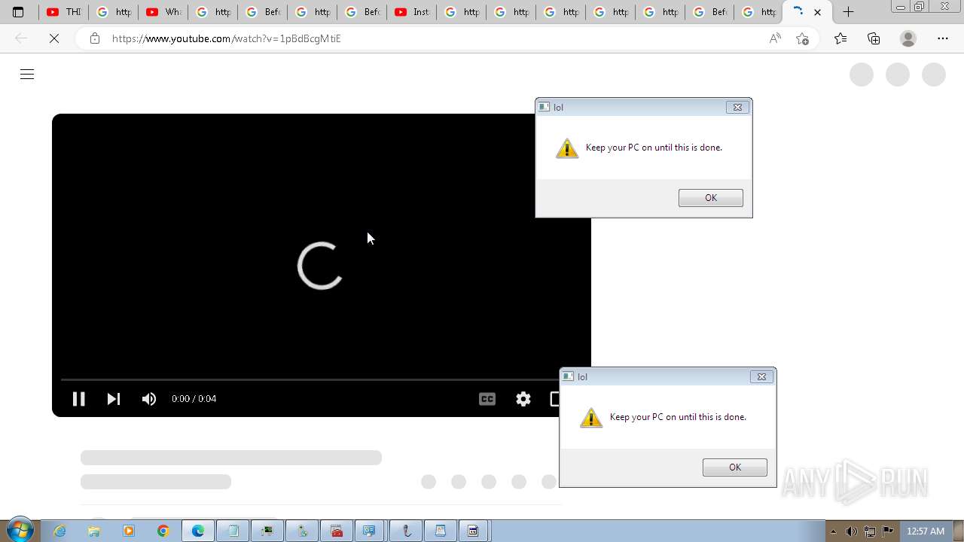Show hidden system tray icons
The width and height of the screenshot is (964, 542).
833,531
